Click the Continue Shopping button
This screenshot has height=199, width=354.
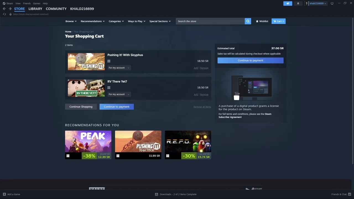point(81,107)
